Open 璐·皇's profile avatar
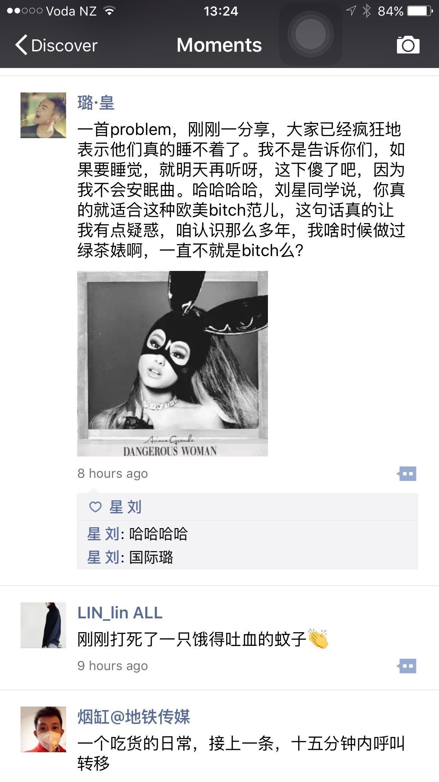 pos(43,115)
